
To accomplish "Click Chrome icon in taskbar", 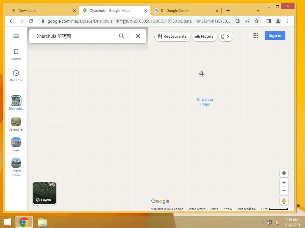I will (24, 222).
